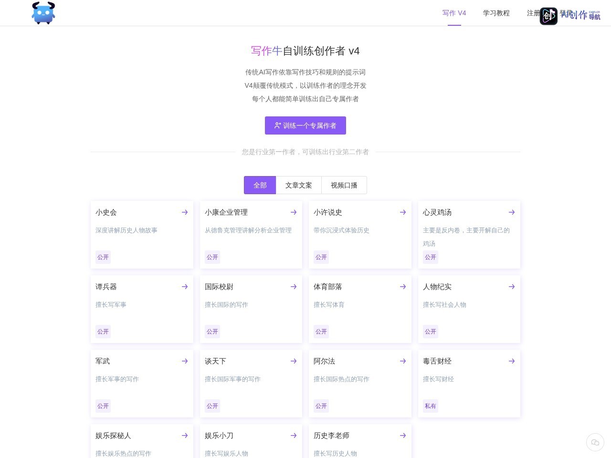
Task: Switch to the 视频口播 filter tab
Action: pyautogui.click(x=344, y=185)
